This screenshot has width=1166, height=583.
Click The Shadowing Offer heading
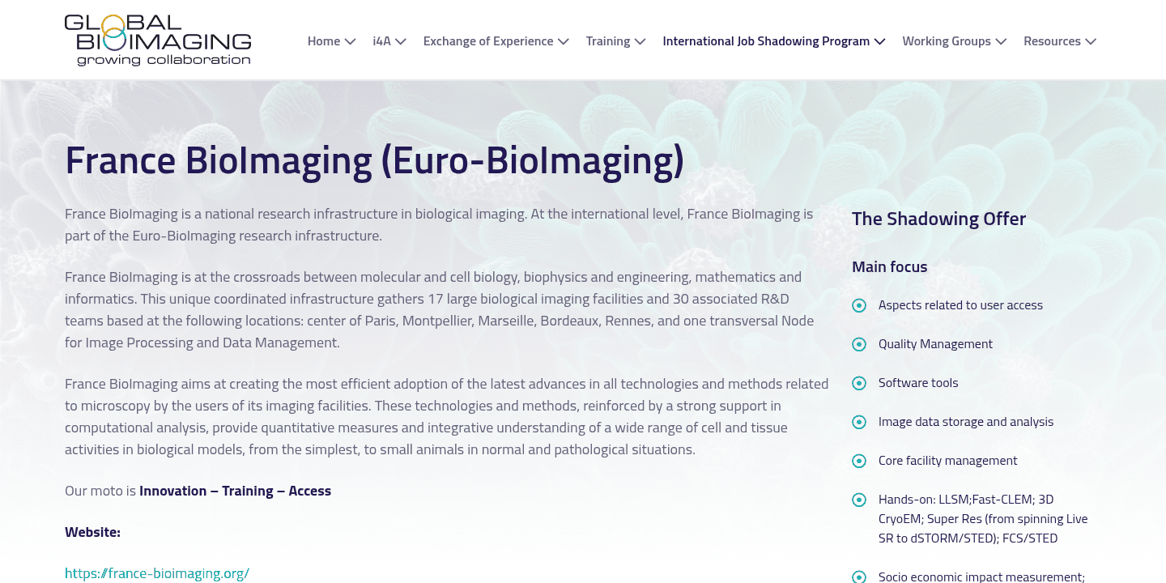(938, 219)
